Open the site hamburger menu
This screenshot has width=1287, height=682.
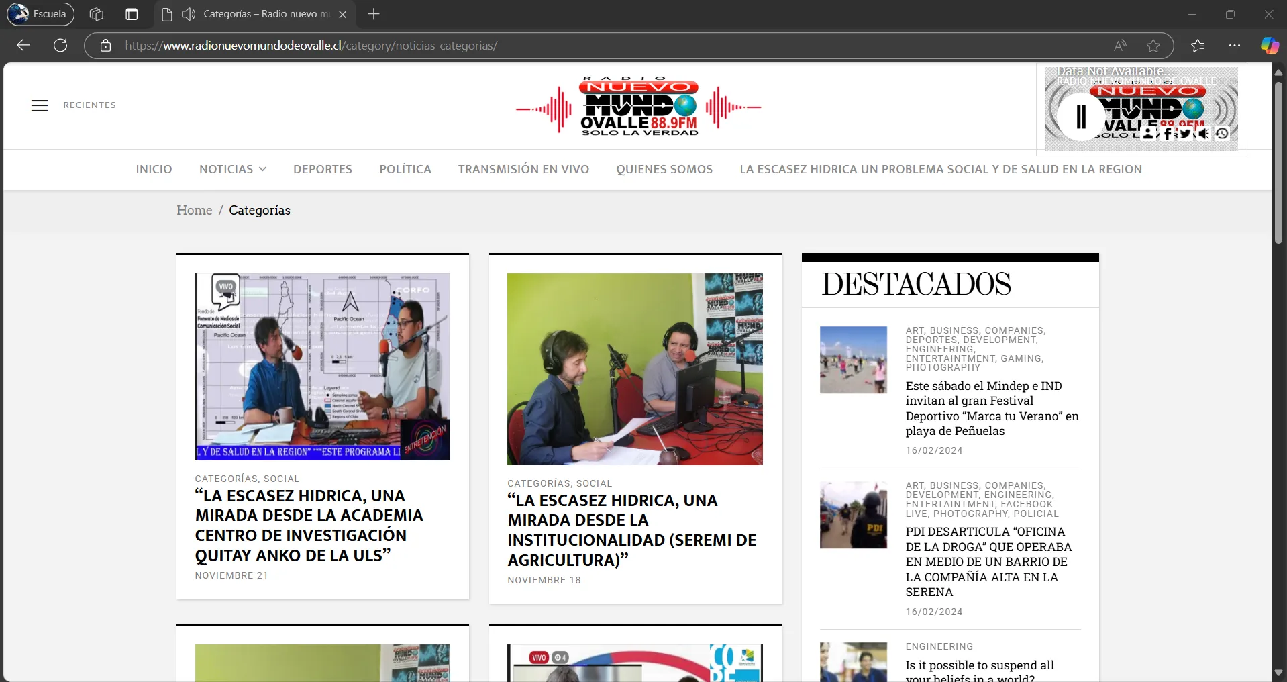click(x=40, y=105)
